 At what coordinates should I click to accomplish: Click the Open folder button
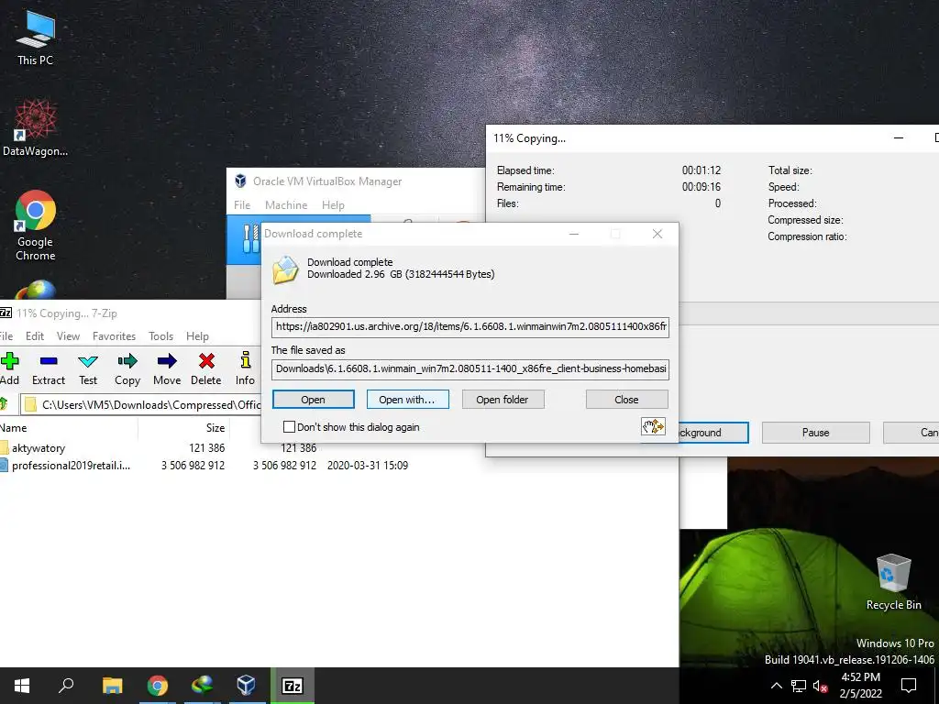tap(503, 400)
